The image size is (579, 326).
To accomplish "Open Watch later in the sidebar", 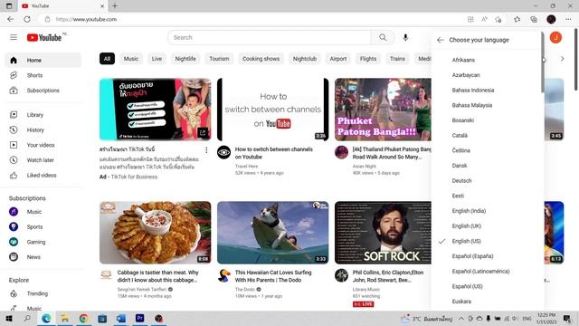I will click(x=43, y=160).
